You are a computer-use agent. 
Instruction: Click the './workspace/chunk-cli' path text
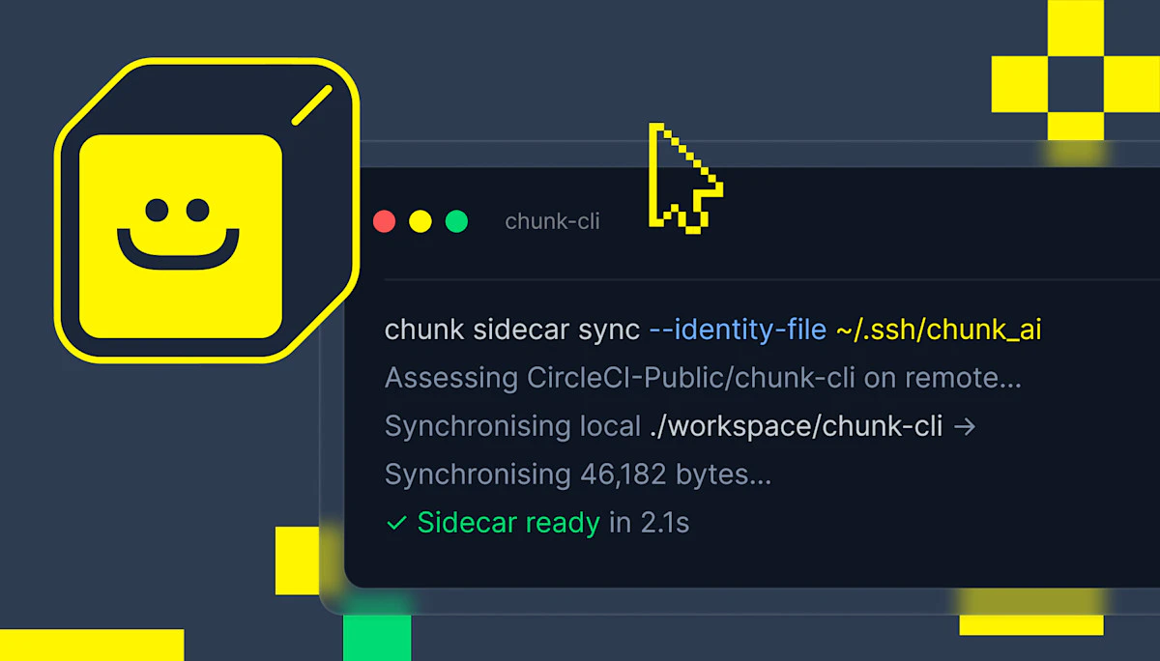click(796, 426)
